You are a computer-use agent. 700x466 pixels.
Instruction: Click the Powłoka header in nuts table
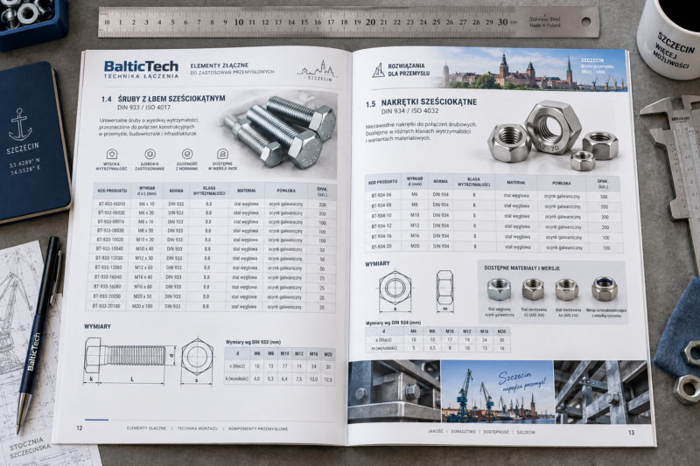tap(561, 183)
